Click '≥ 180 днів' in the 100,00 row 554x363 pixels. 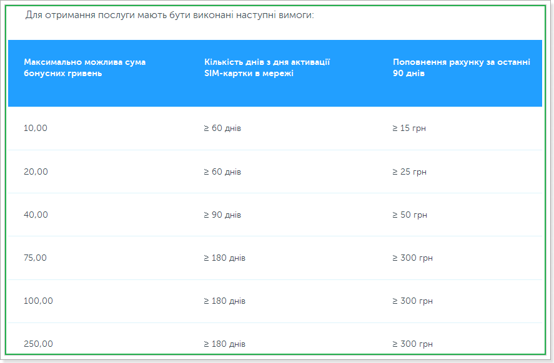tap(224, 301)
